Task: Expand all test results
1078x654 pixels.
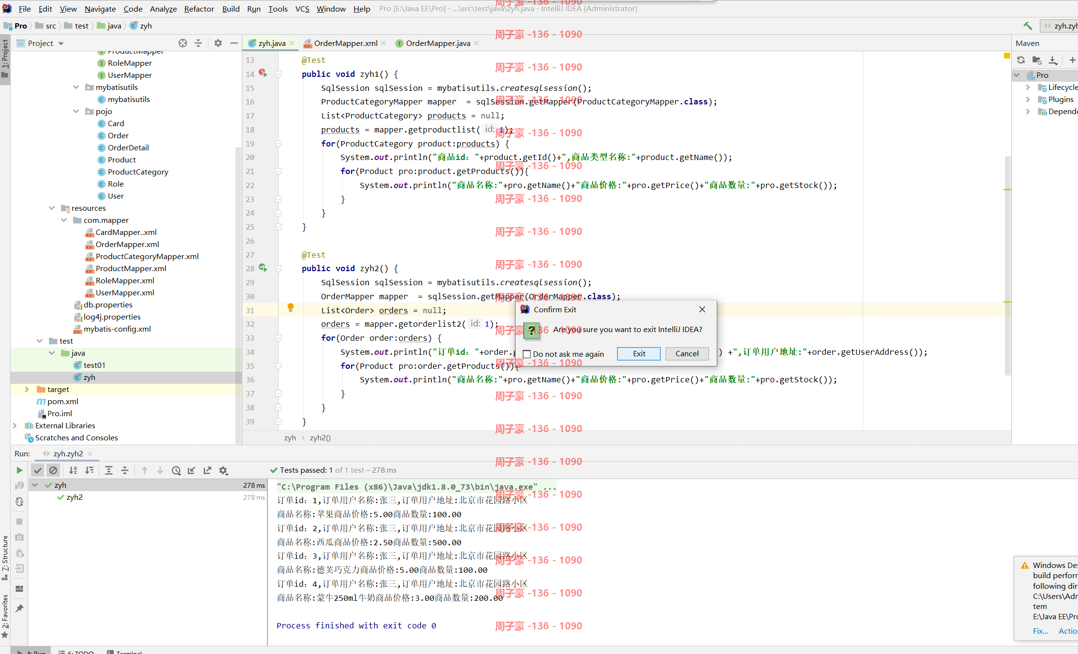Action: [x=109, y=470]
